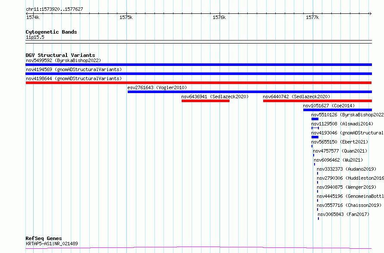Select the 11p15.5 band label
Viewport: 384px width, 253px height.
point(35,37)
